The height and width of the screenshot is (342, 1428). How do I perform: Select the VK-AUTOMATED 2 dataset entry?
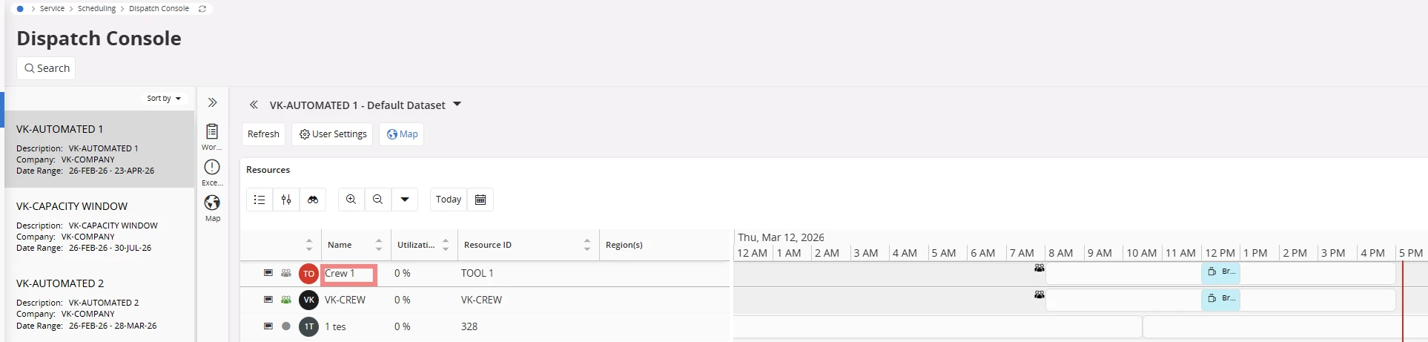60,283
